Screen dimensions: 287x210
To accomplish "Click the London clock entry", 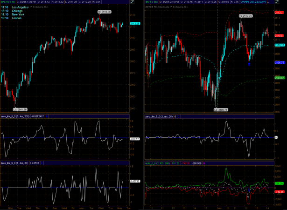I will (x=11, y=18).
